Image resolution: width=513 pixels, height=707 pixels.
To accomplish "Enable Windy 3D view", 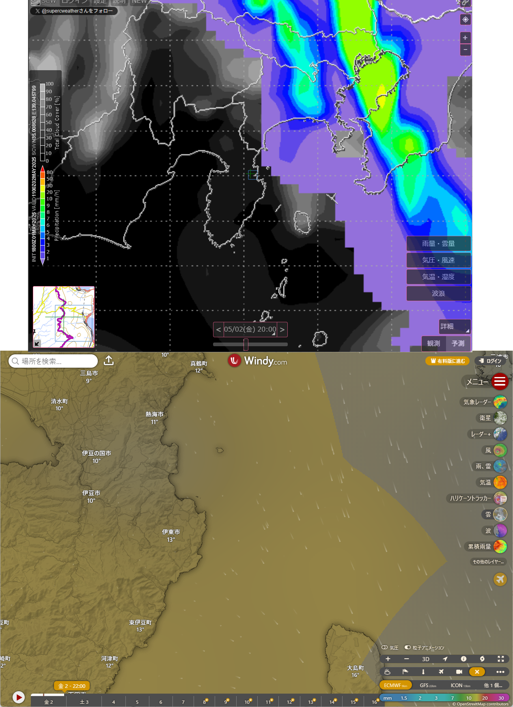I will click(x=425, y=659).
